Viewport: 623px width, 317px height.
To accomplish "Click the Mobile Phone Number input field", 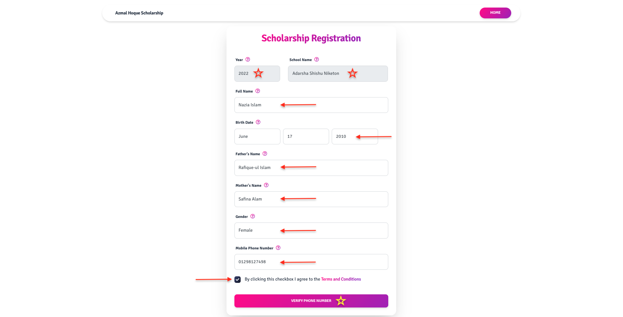I will (311, 262).
